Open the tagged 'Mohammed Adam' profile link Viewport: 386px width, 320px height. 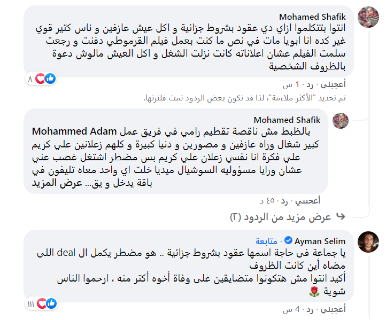click(65, 131)
